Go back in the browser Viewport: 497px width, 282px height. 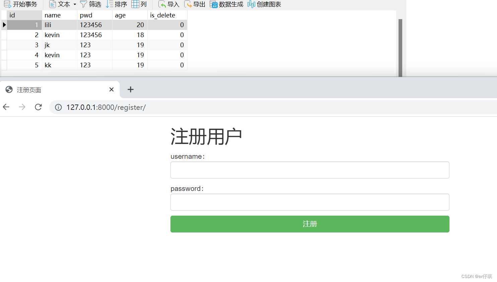coord(6,107)
